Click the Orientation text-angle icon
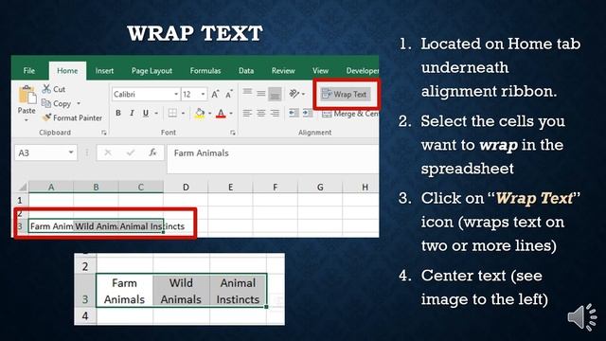The height and width of the screenshot is (341, 606). coord(294,94)
